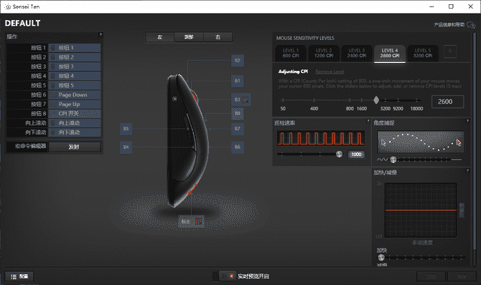This screenshot has height=285, width=481.
Task: Click the acceleration 加快 slider knob
Action: (381, 258)
